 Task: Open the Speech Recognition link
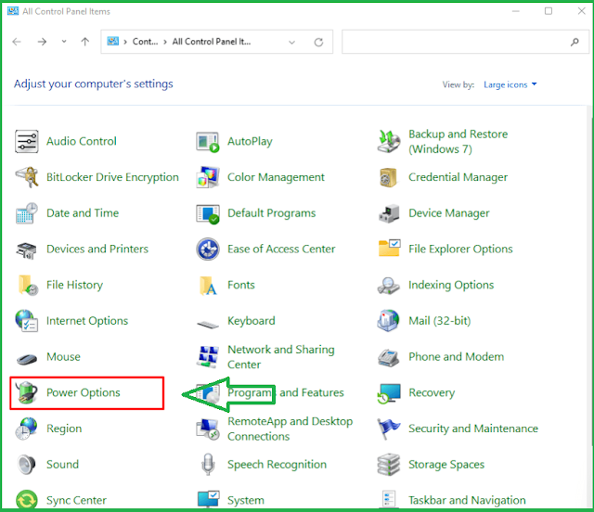point(277,465)
